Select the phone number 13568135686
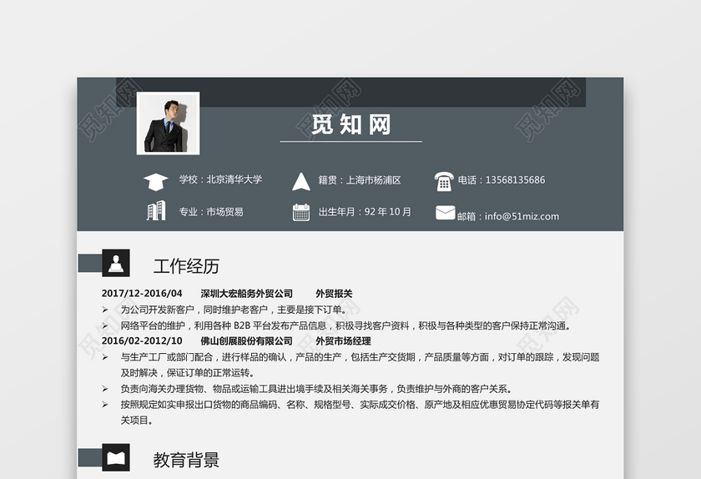The width and height of the screenshot is (701, 479). coord(515,179)
